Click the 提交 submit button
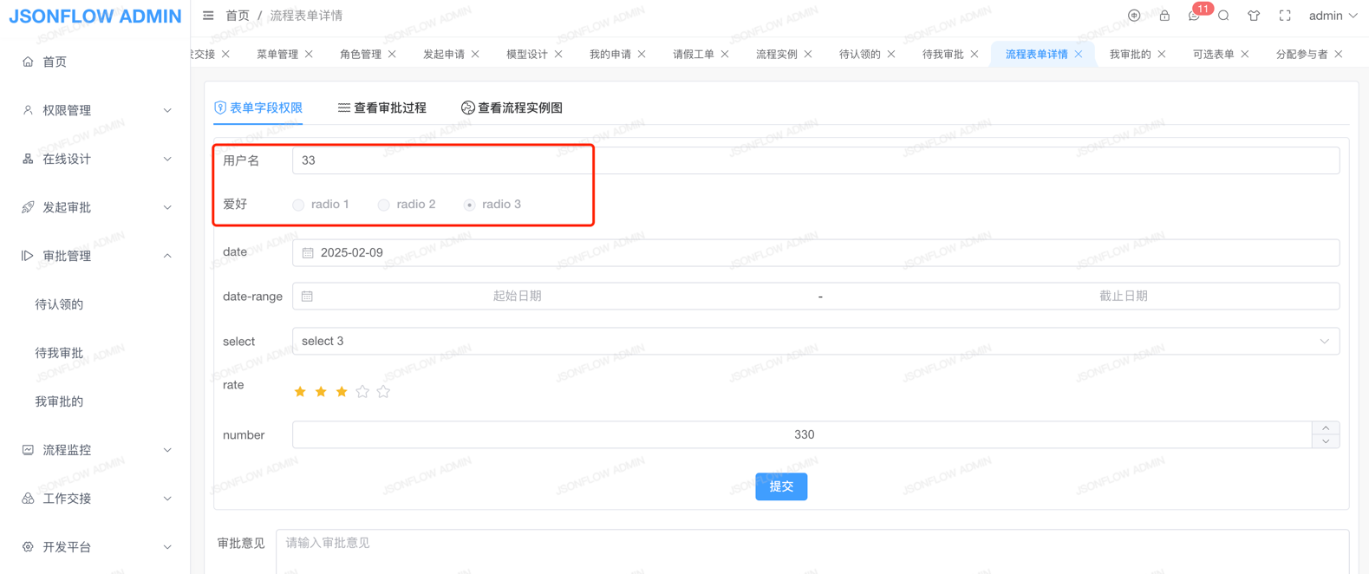The width and height of the screenshot is (1369, 574). [780, 486]
